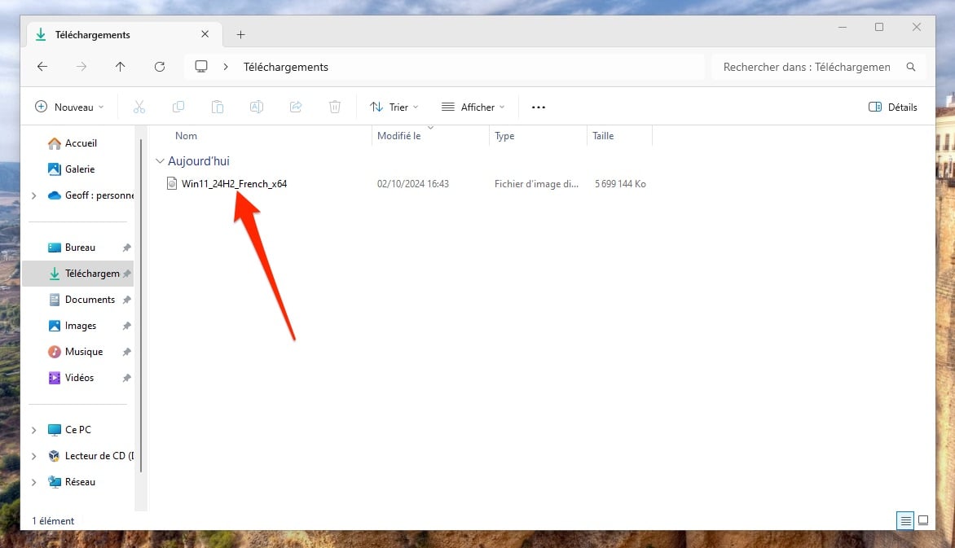
Task: Collapse the Aujourd'hui group
Action: pyautogui.click(x=161, y=161)
